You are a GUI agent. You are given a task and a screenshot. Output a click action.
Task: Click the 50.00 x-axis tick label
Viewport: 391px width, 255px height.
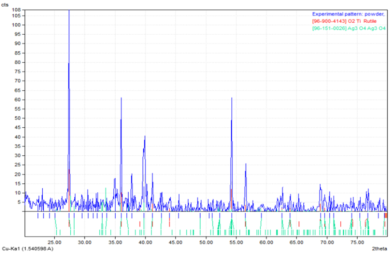206,242
